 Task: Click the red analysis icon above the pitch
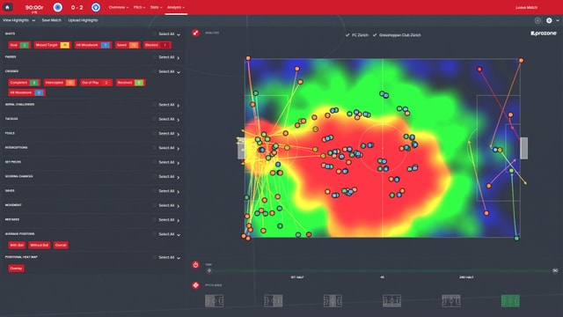[195, 33]
